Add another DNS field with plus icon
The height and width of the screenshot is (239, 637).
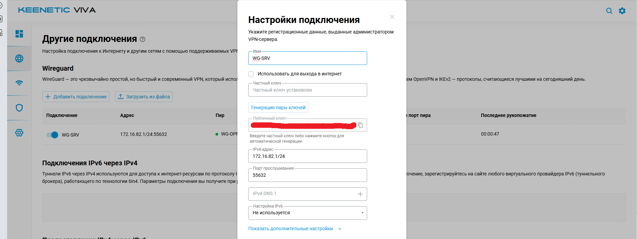360,194
